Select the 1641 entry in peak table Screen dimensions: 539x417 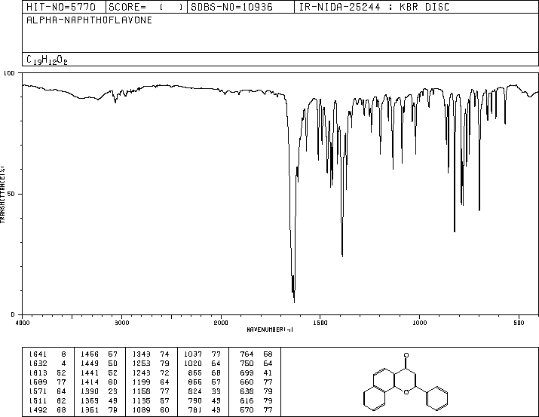(x=47, y=354)
